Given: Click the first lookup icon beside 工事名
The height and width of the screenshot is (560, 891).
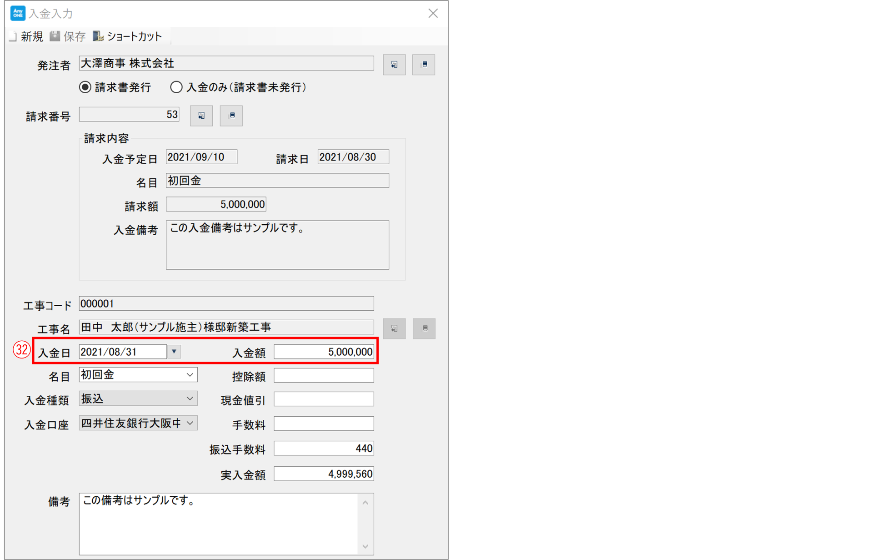Looking at the screenshot, I should tap(394, 328).
